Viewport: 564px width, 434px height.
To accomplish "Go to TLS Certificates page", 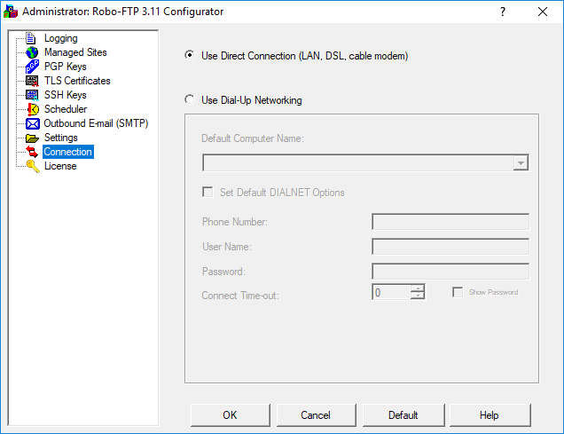I will (x=77, y=81).
